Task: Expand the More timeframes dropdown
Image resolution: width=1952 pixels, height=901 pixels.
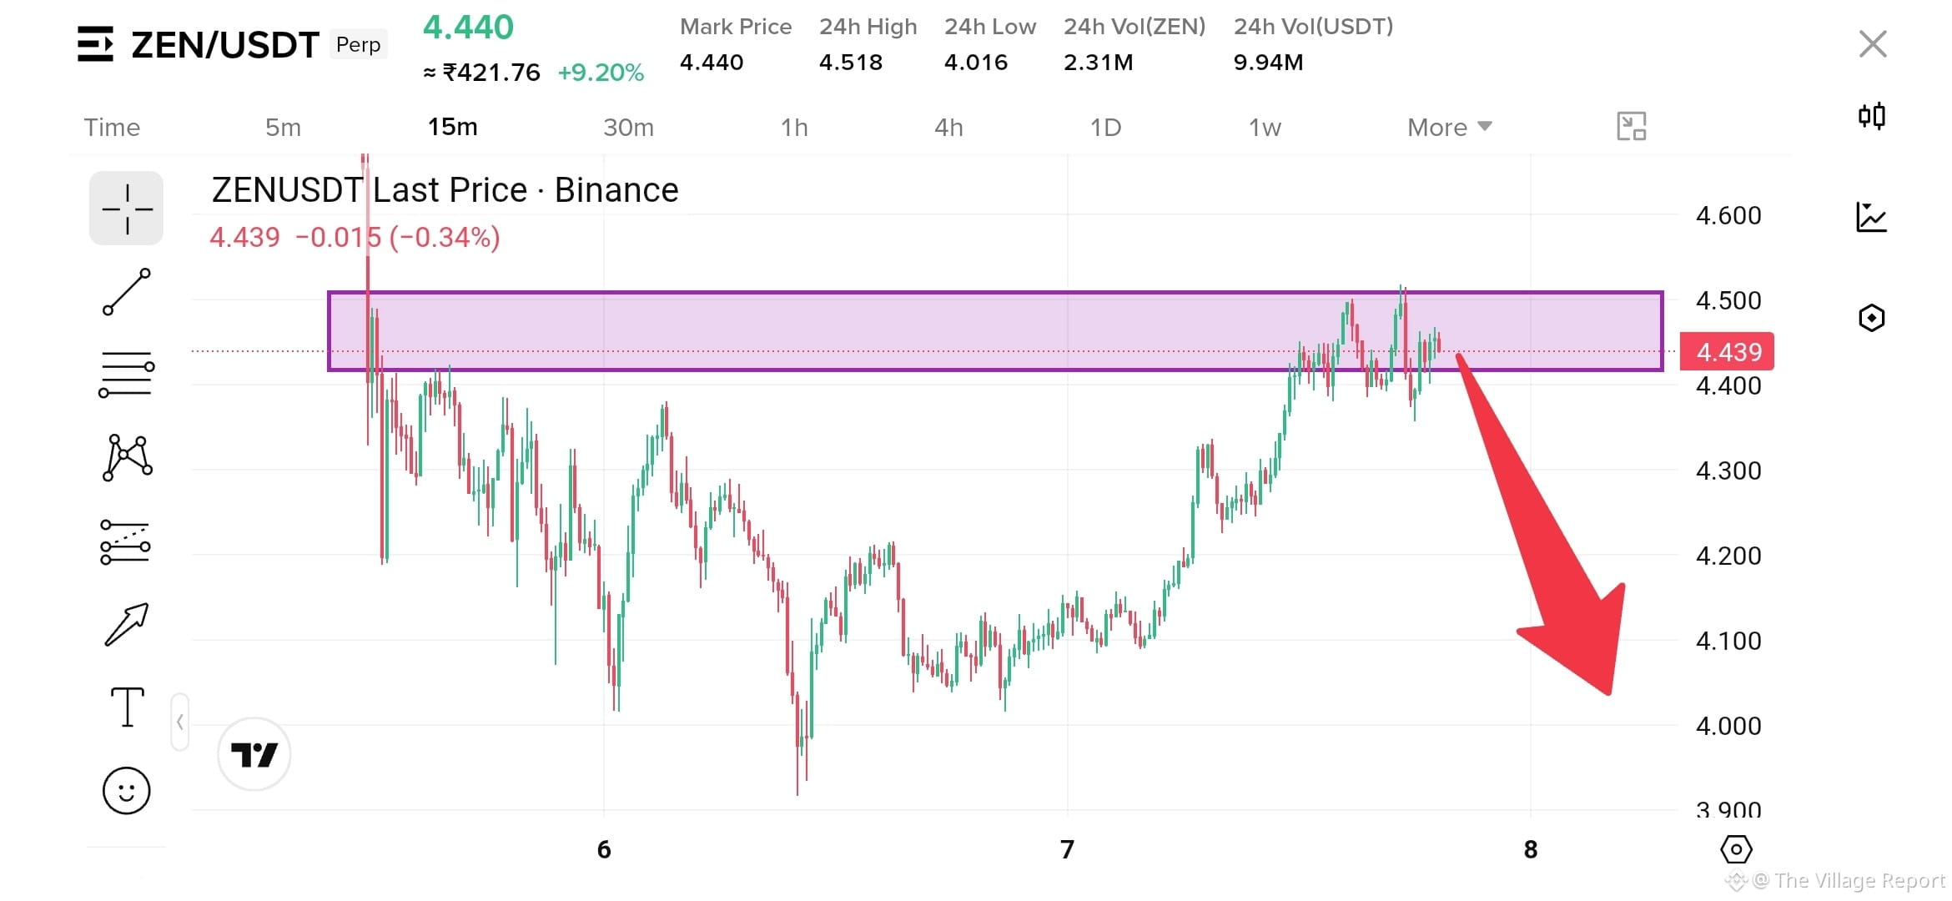Action: [1449, 128]
